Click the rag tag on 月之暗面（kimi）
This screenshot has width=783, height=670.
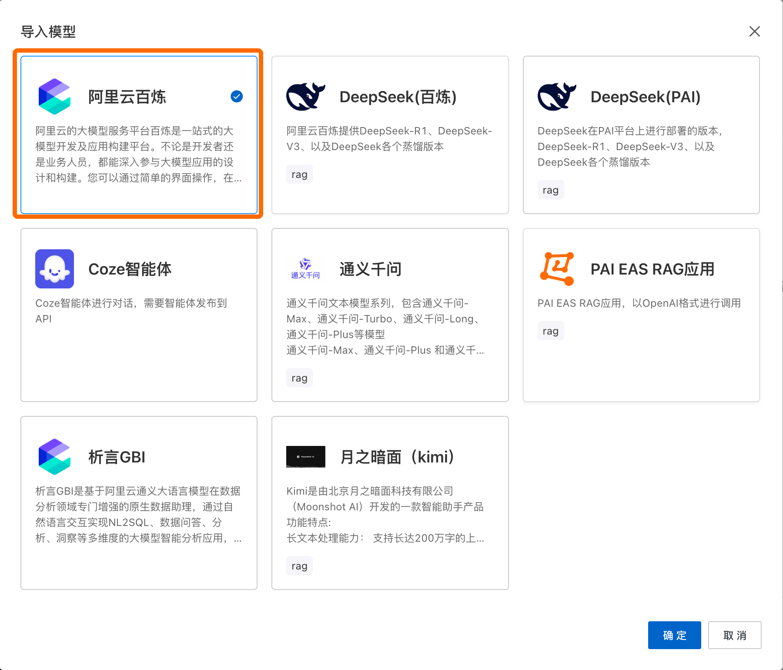pyautogui.click(x=299, y=566)
